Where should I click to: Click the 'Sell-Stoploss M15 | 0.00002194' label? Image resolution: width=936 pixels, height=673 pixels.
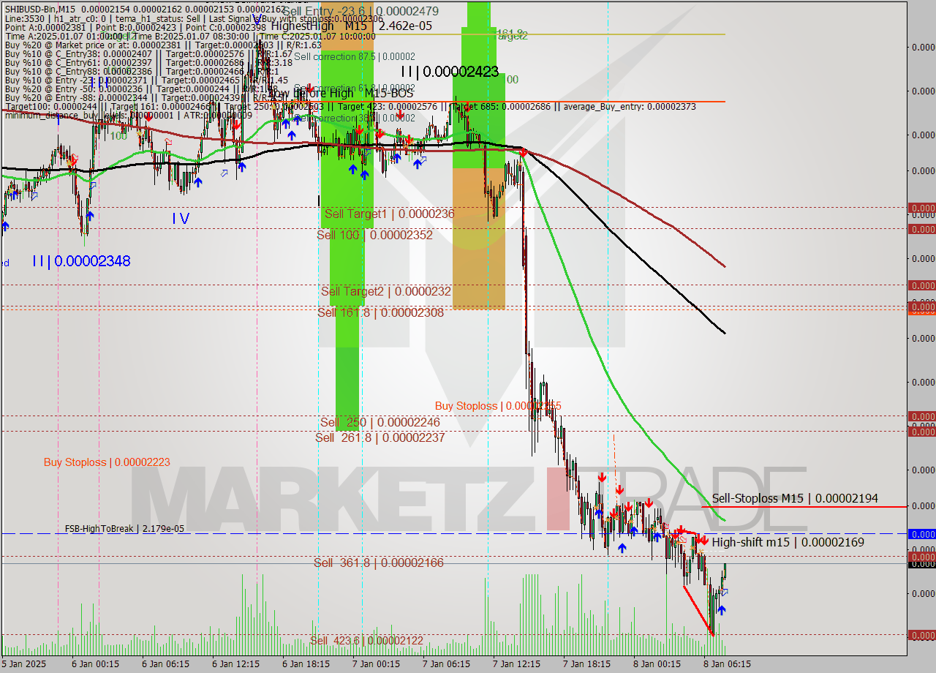795,498
